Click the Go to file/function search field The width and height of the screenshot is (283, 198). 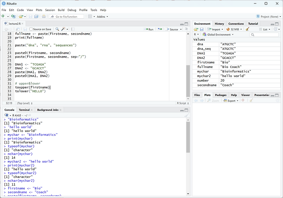67,17
